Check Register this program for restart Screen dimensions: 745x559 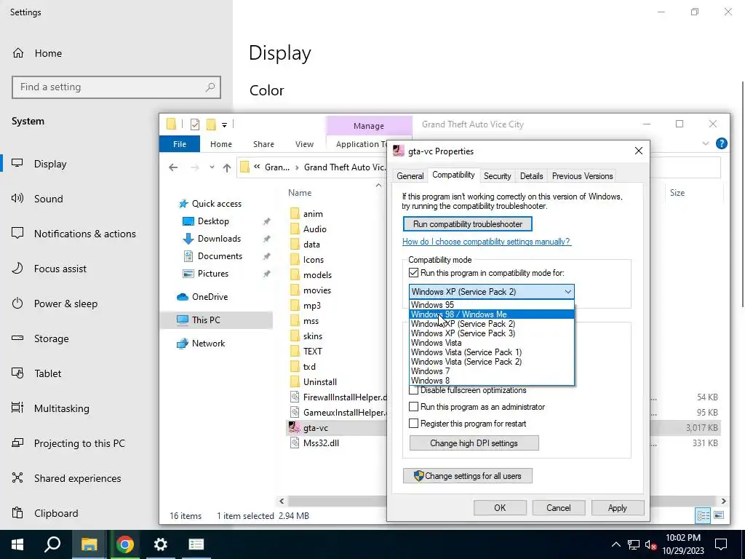(414, 424)
